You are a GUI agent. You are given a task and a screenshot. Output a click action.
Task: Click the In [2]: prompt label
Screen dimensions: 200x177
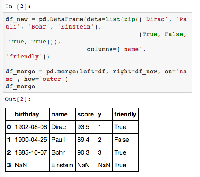pyautogui.click(x=18, y=7)
